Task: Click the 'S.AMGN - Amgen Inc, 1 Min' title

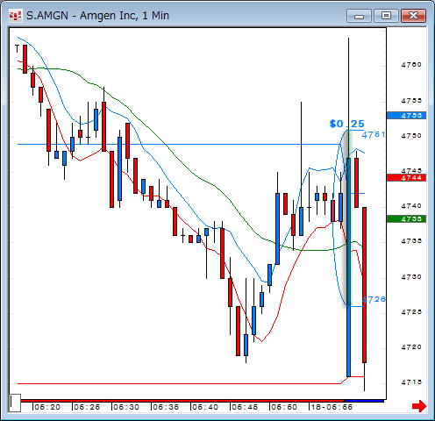Action: (x=97, y=16)
